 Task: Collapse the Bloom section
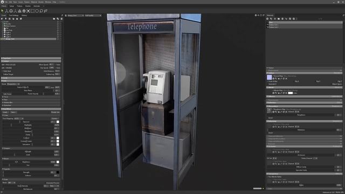31,158
